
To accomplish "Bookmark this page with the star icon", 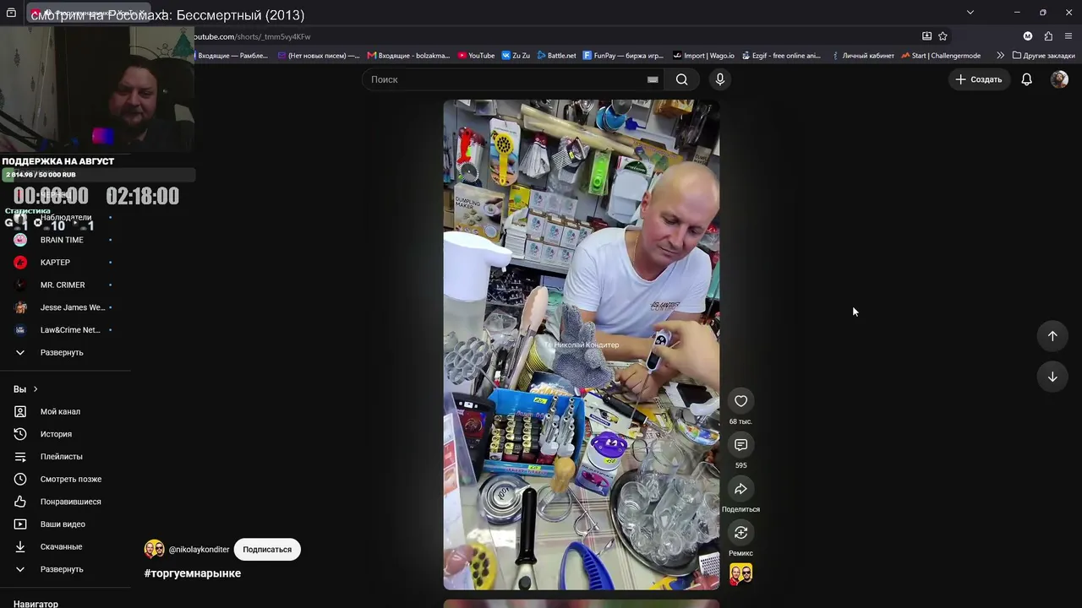I will click(x=943, y=36).
